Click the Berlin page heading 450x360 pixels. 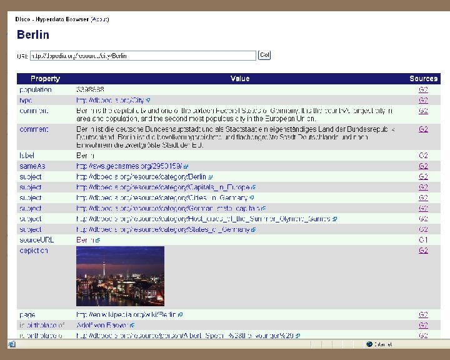coord(33,35)
